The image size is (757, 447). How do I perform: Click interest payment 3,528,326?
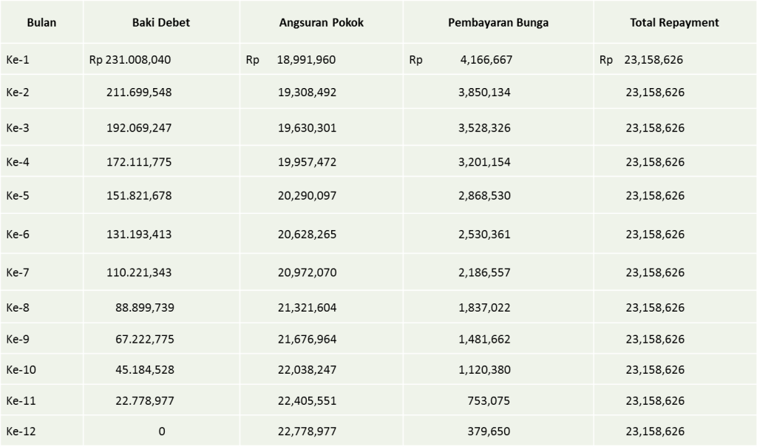coord(484,128)
